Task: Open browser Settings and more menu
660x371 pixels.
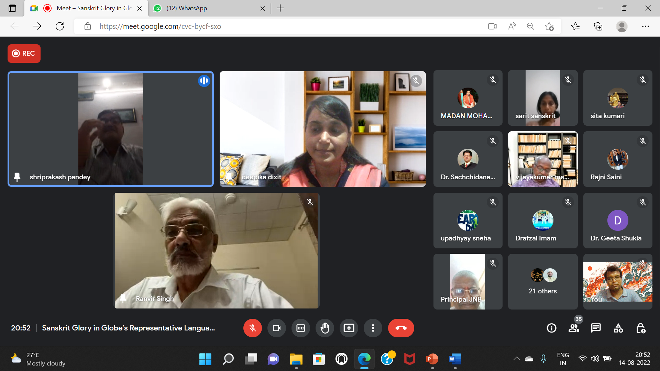Action: tap(645, 26)
